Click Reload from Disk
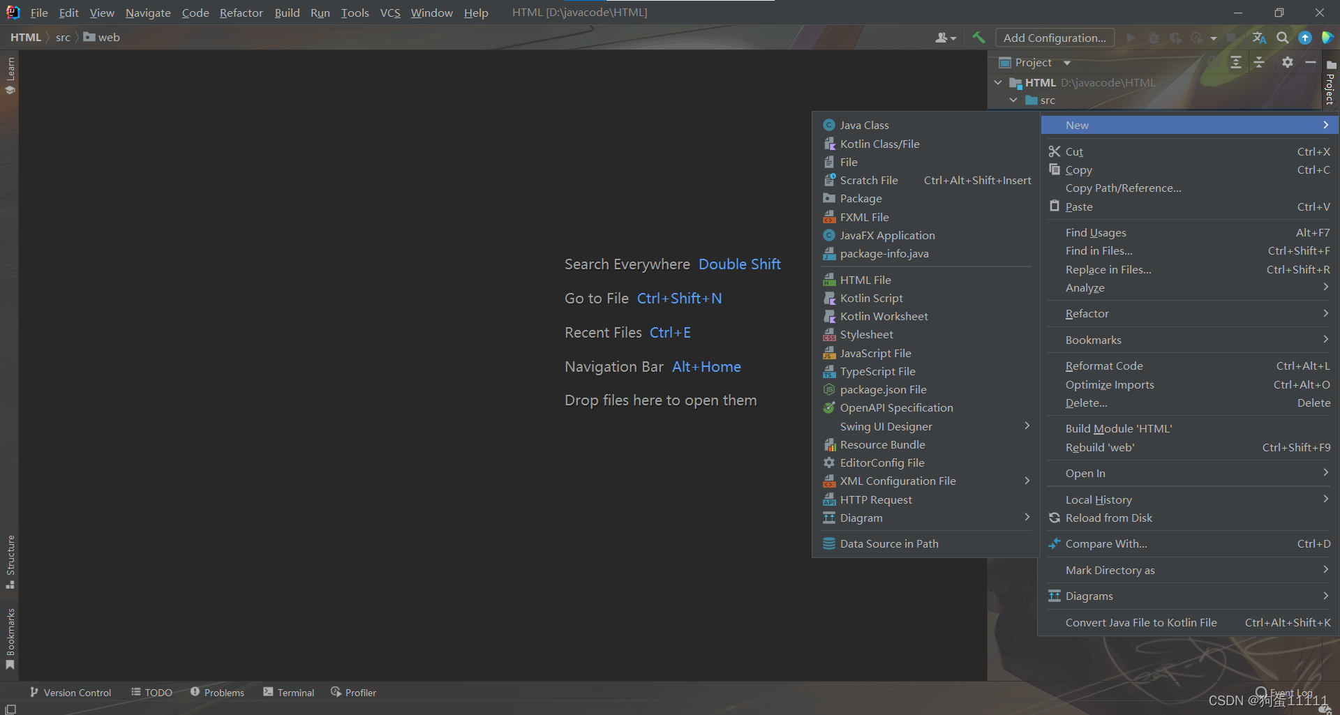Viewport: 1340px width, 715px height. click(1189, 518)
